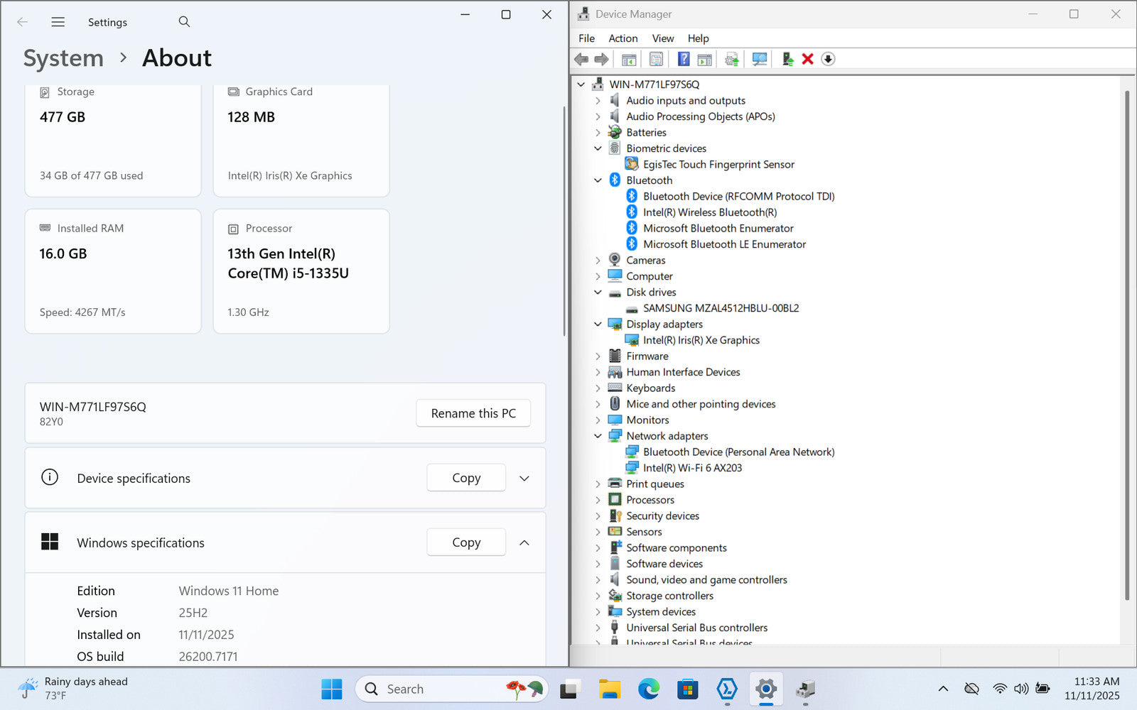Click the red X Uninstall device icon
1137x710 pixels.
point(807,59)
